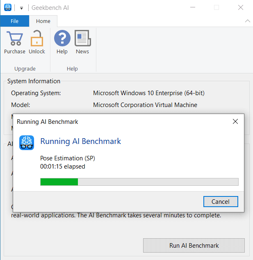Click 'Microsoft Corporation Virtual Machine' value
This screenshot has width=253, height=260.
point(145,105)
